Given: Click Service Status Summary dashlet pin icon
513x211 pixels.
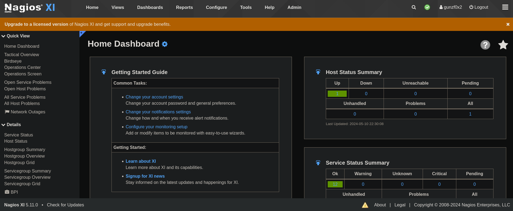Looking at the screenshot, I should [318, 163].
